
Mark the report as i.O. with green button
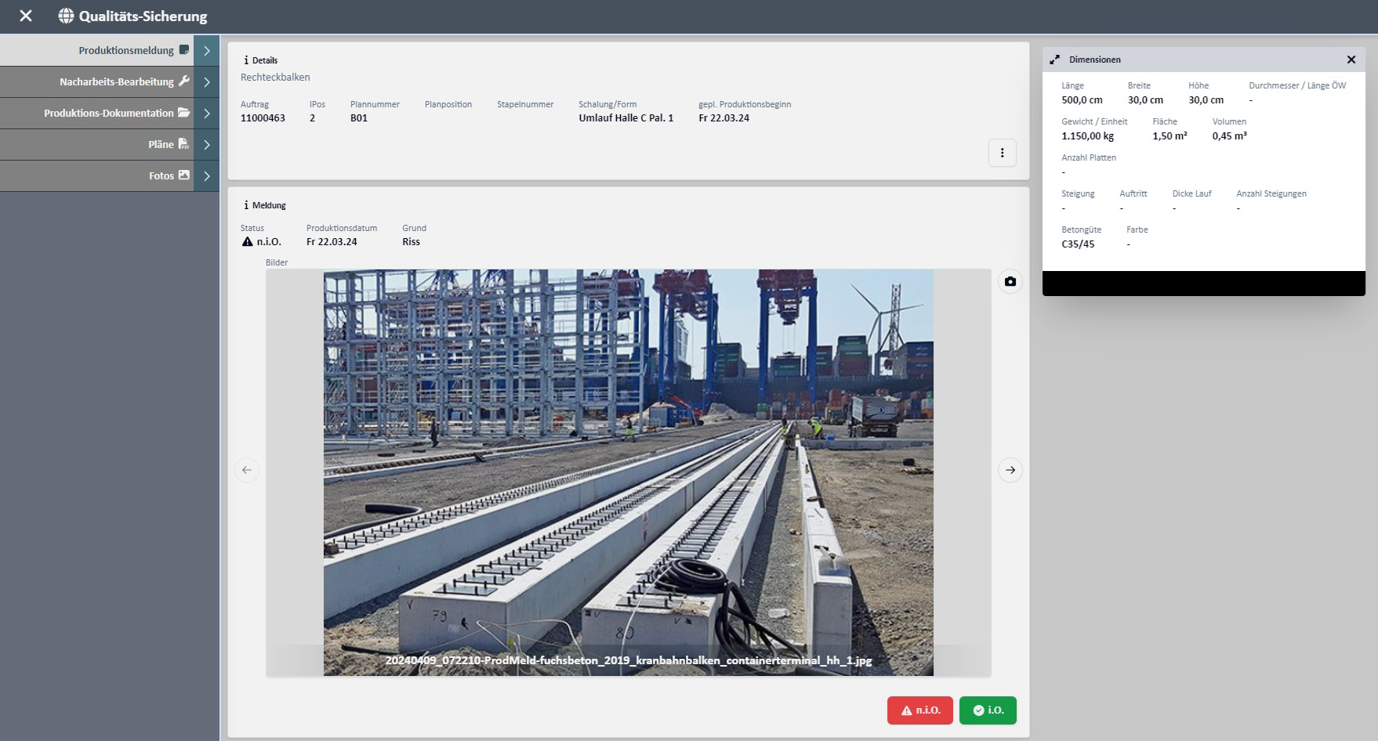(988, 710)
